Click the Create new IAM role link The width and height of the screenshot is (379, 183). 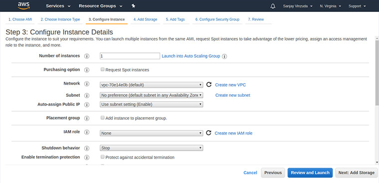coord(233,133)
